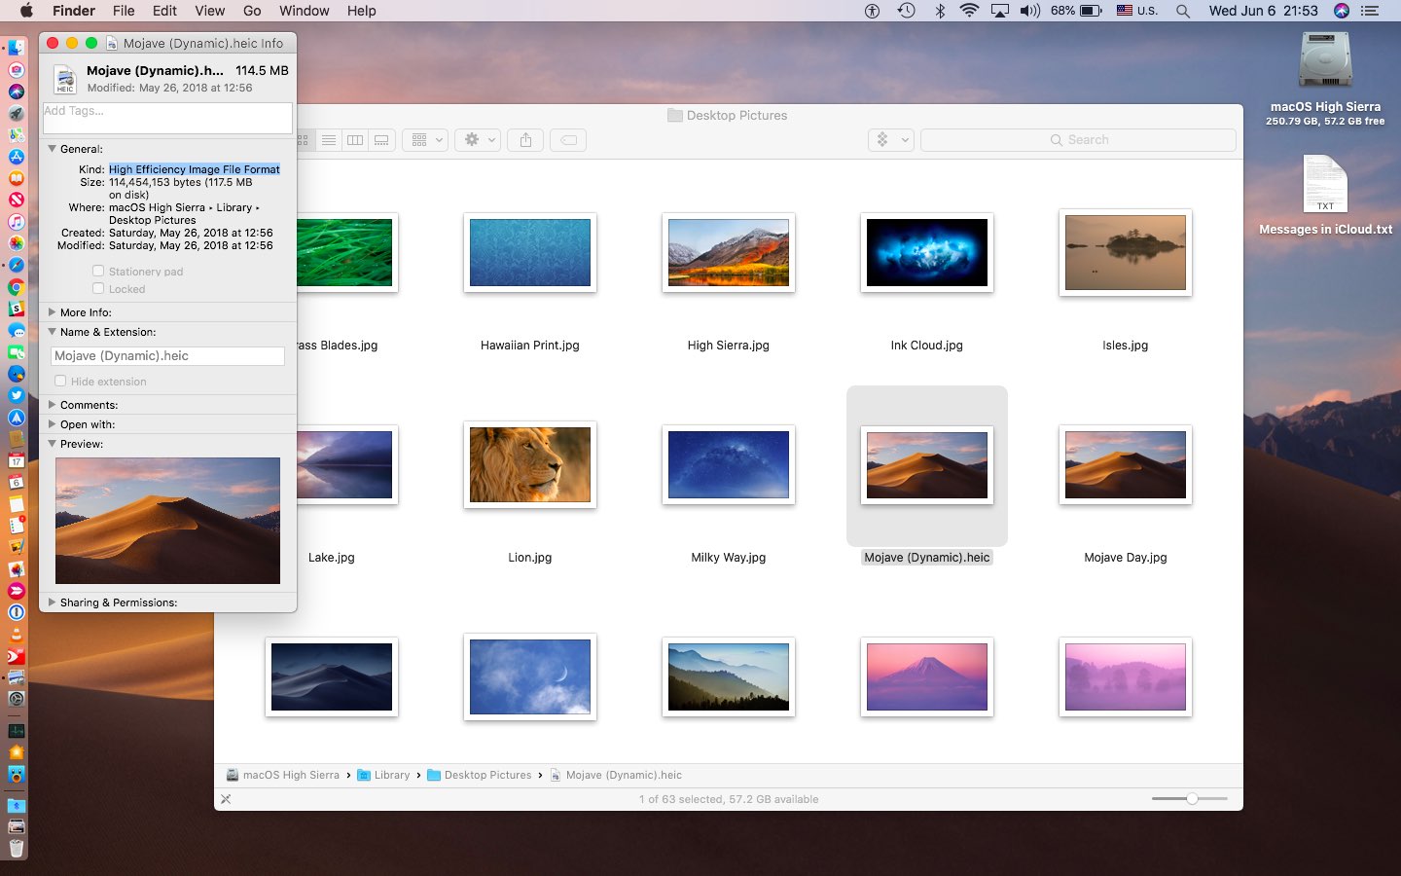This screenshot has width=1401, height=876.
Task: Open System Preferences from the Dock
Action: [17, 699]
